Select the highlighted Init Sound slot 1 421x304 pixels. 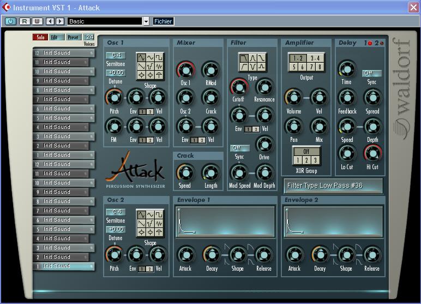click(x=64, y=266)
